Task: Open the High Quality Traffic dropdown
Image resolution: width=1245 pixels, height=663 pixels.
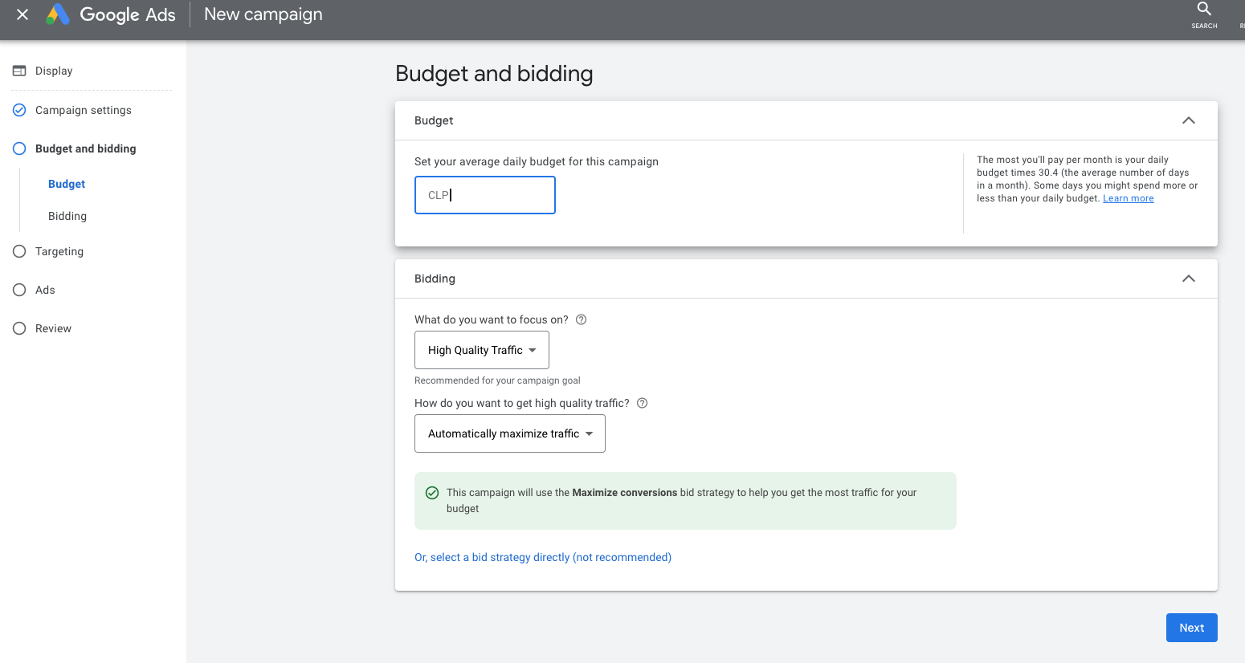Action: point(482,350)
